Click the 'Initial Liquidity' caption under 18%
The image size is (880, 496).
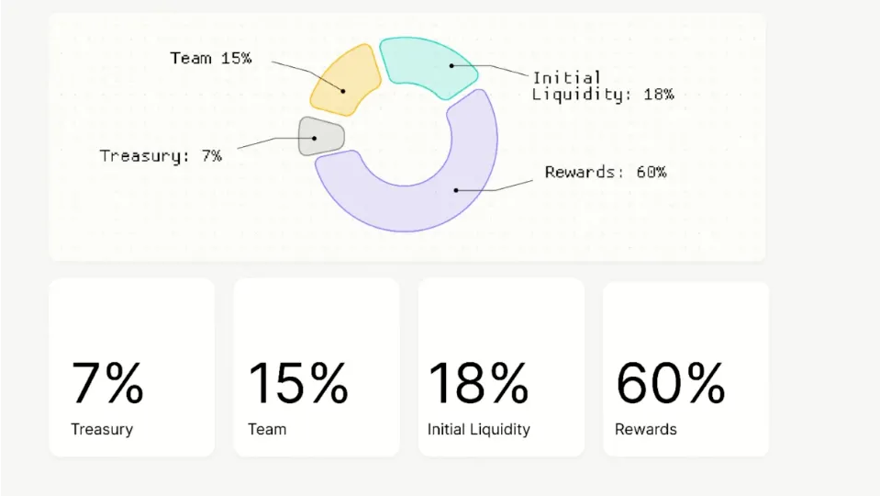pos(479,429)
